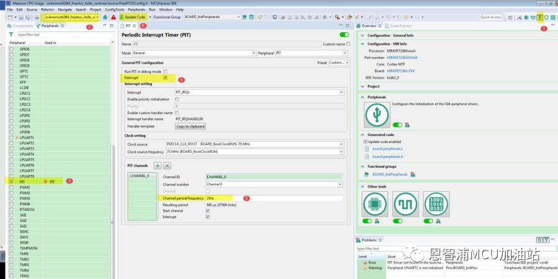Click the Home icon in the toolbar
This screenshot has width=558, height=279.
pos(105,17)
